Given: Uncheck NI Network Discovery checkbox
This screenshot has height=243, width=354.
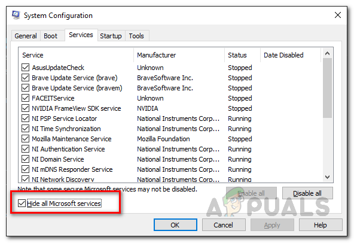Looking at the screenshot, I should point(25,179).
